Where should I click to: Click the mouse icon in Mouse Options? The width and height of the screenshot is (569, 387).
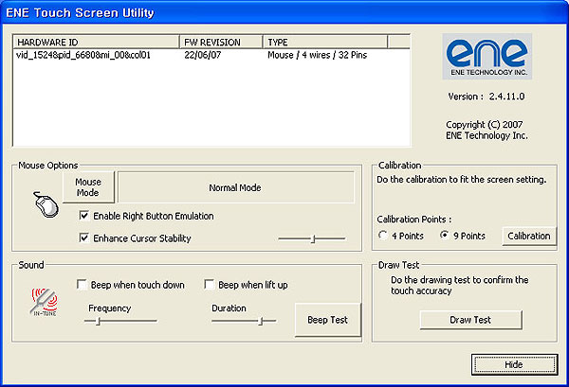coord(46,204)
